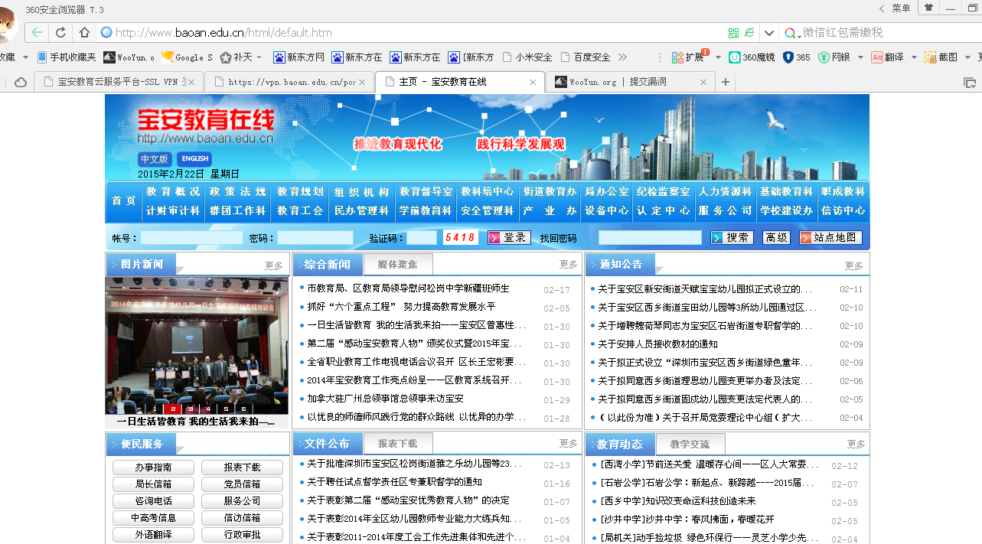Click the URL address bar field
This screenshot has width=982, height=544.
tap(413, 33)
